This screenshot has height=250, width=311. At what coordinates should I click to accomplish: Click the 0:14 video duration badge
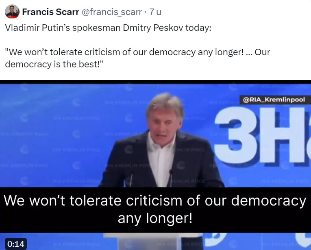coord(16,244)
